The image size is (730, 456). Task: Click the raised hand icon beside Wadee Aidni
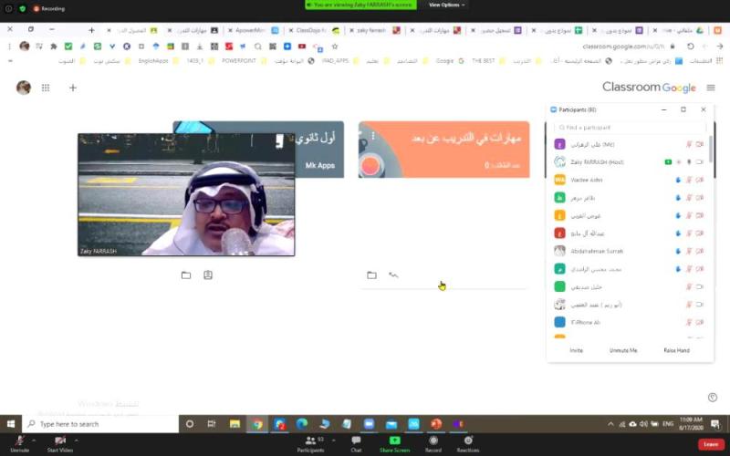[678, 180]
